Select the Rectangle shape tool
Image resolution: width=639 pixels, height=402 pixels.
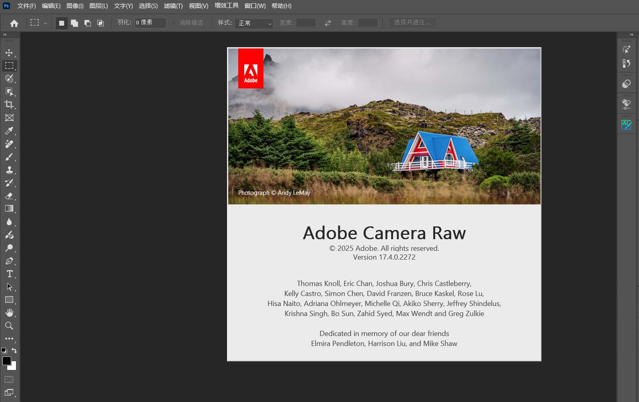[9, 300]
